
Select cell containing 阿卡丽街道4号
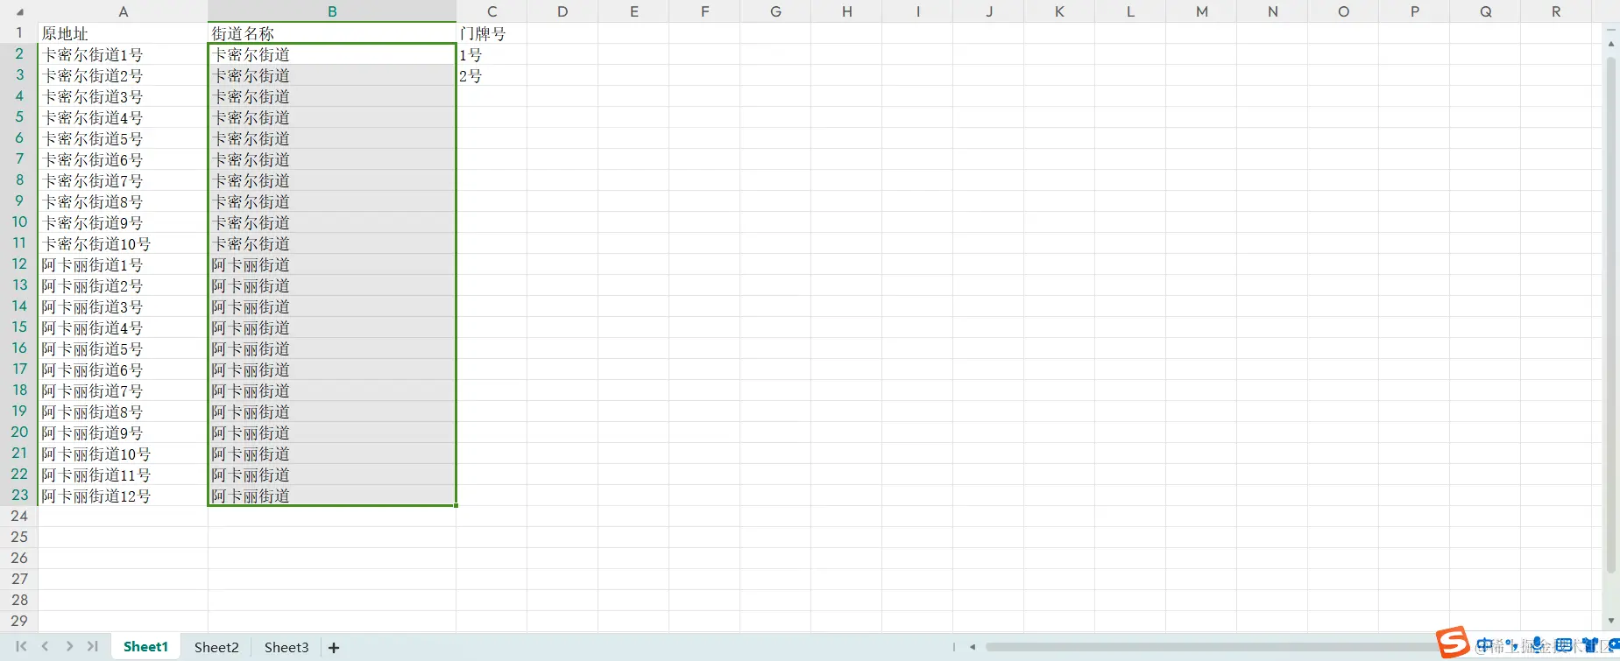tap(124, 327)
